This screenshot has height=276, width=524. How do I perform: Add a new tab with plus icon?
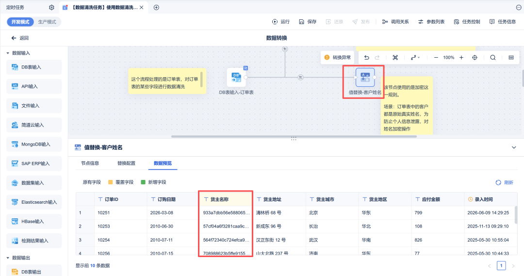tap(156, 7)
